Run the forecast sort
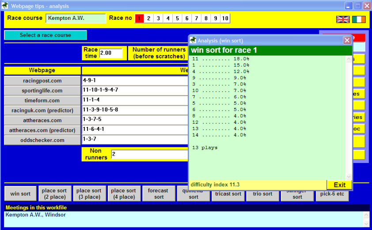Viewport: 372px width, 230px height. 158,194
